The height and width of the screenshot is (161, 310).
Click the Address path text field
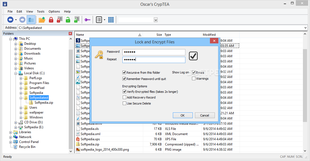click(x=161, y=28)
